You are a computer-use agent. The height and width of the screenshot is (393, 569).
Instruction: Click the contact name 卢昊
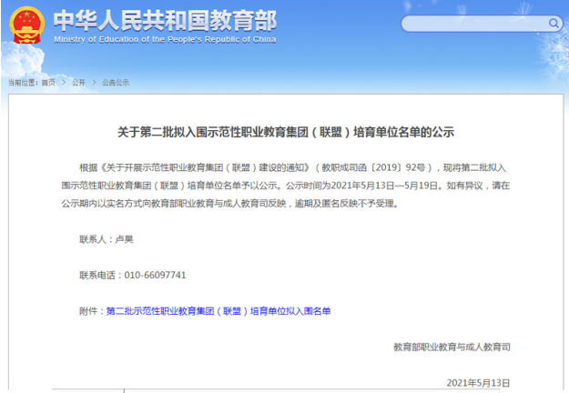123,238
